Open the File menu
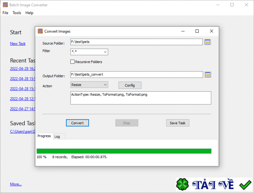The width and height of the screenshot is (254, 193). pos(5,13)
